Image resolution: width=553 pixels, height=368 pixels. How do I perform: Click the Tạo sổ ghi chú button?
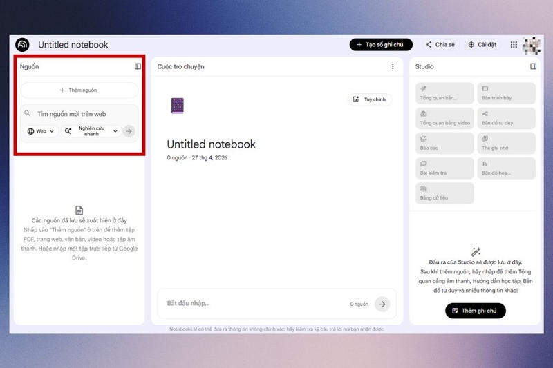[x=381, y=45]
